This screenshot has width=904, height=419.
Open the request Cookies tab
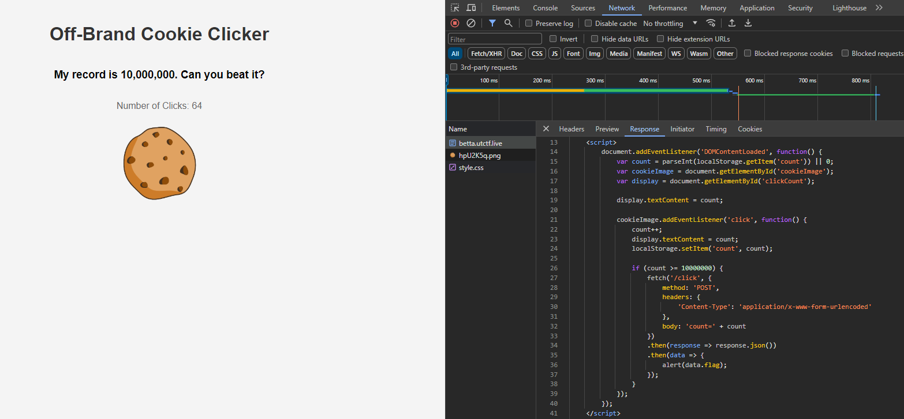pyautogui.click(x=750, y=129)
